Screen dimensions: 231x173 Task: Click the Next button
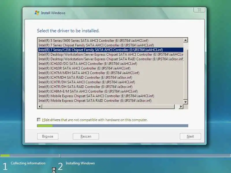[x=190, y=136]
